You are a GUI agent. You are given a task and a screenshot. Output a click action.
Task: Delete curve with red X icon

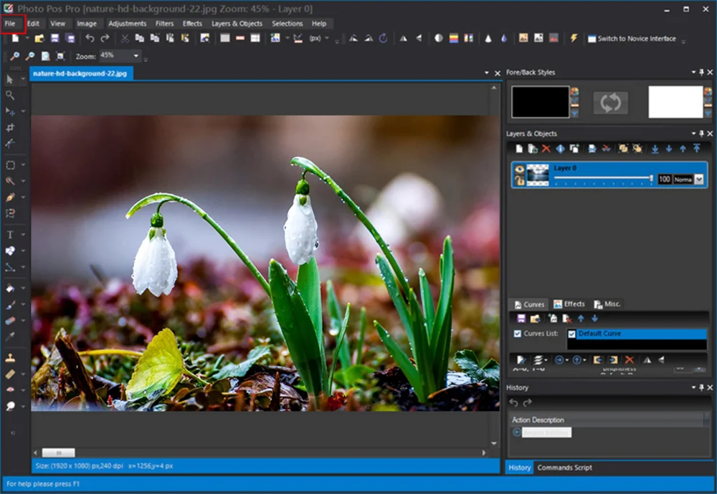point(630,360)
